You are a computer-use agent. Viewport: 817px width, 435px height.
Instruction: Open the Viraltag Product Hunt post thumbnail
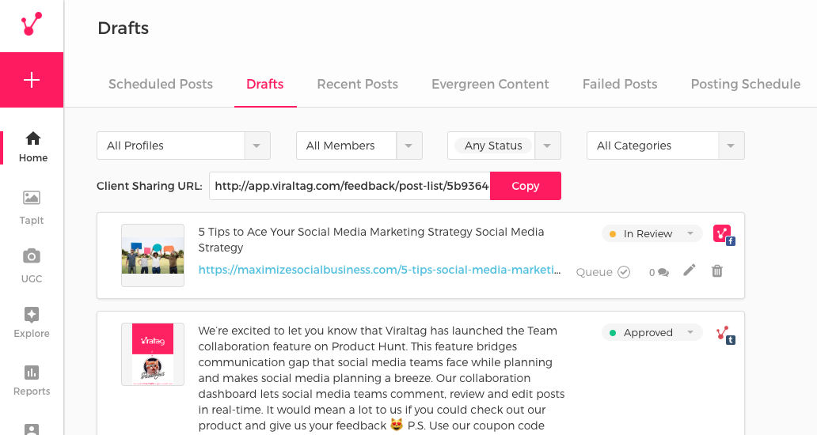point(153,354)
